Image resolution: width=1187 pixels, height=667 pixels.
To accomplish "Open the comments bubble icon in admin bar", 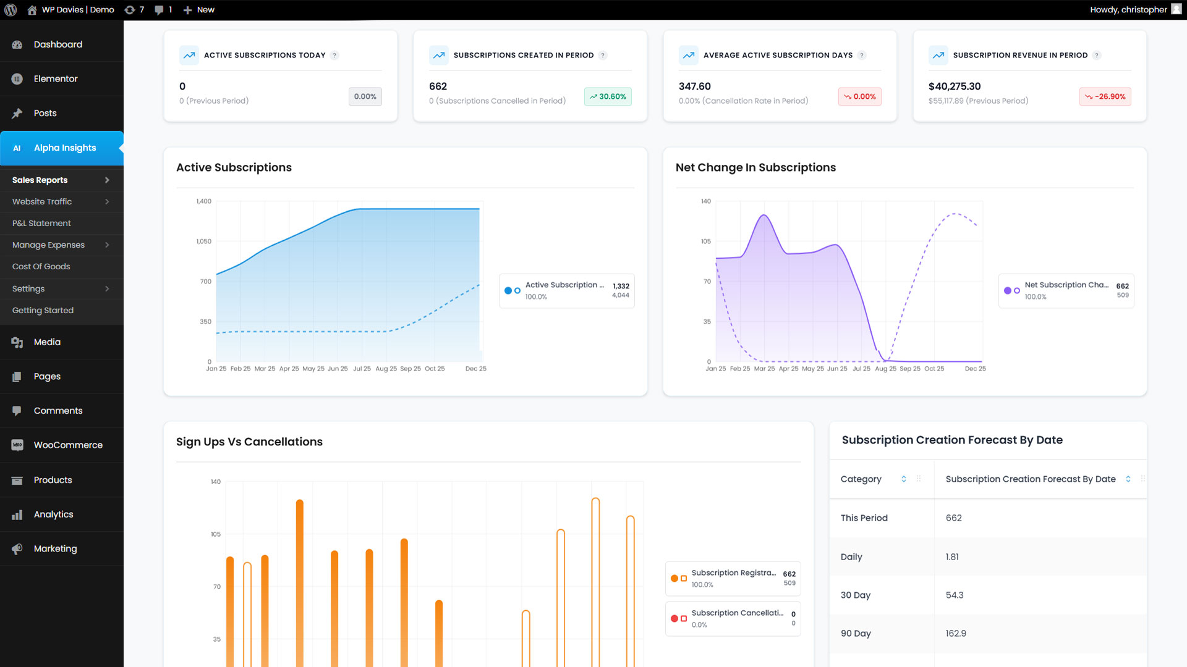I will (x=160, y=10).
